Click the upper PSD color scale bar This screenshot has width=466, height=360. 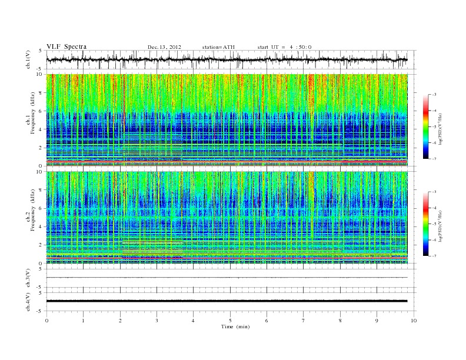pyautogui.click(x=425, y=127)
